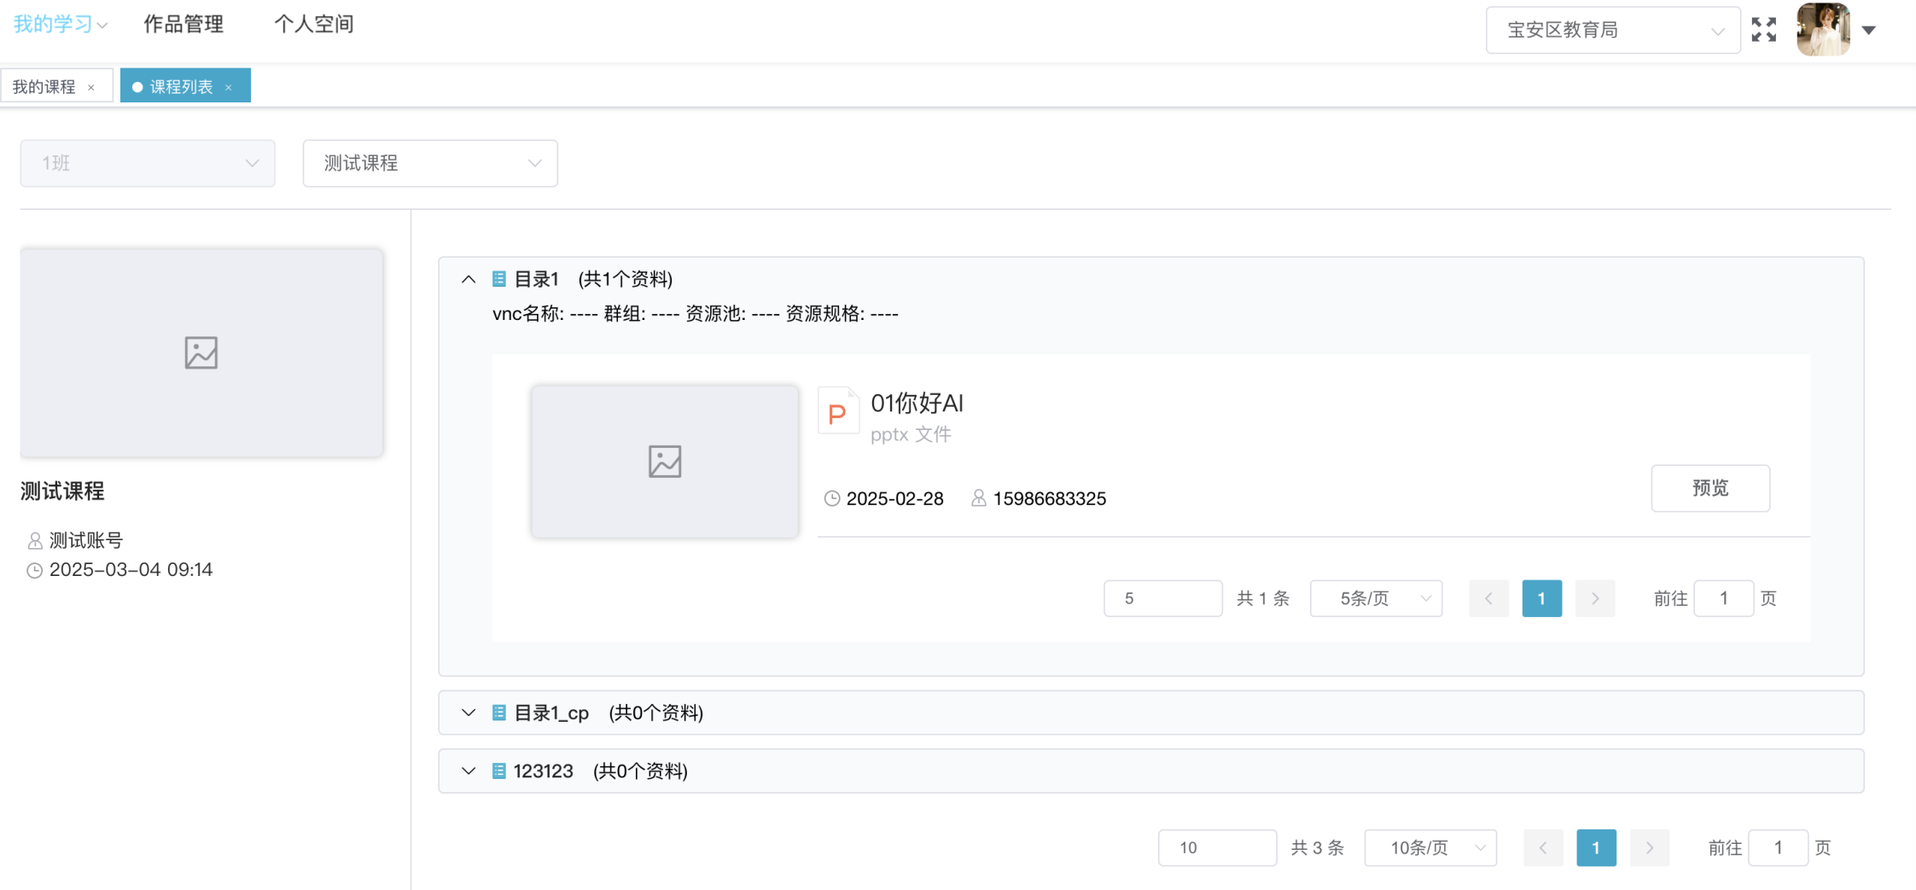
Task: Click the user avatar picture
Action: pos(1822,30)
